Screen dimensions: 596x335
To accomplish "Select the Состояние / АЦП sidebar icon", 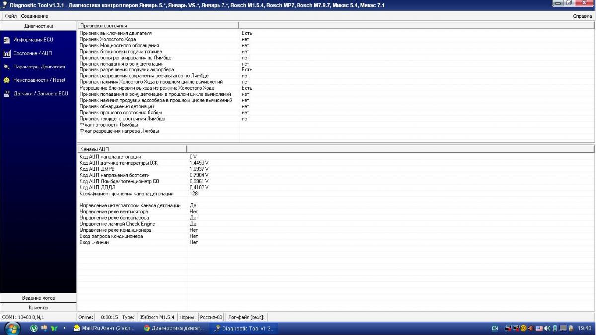I will (7, 53).
